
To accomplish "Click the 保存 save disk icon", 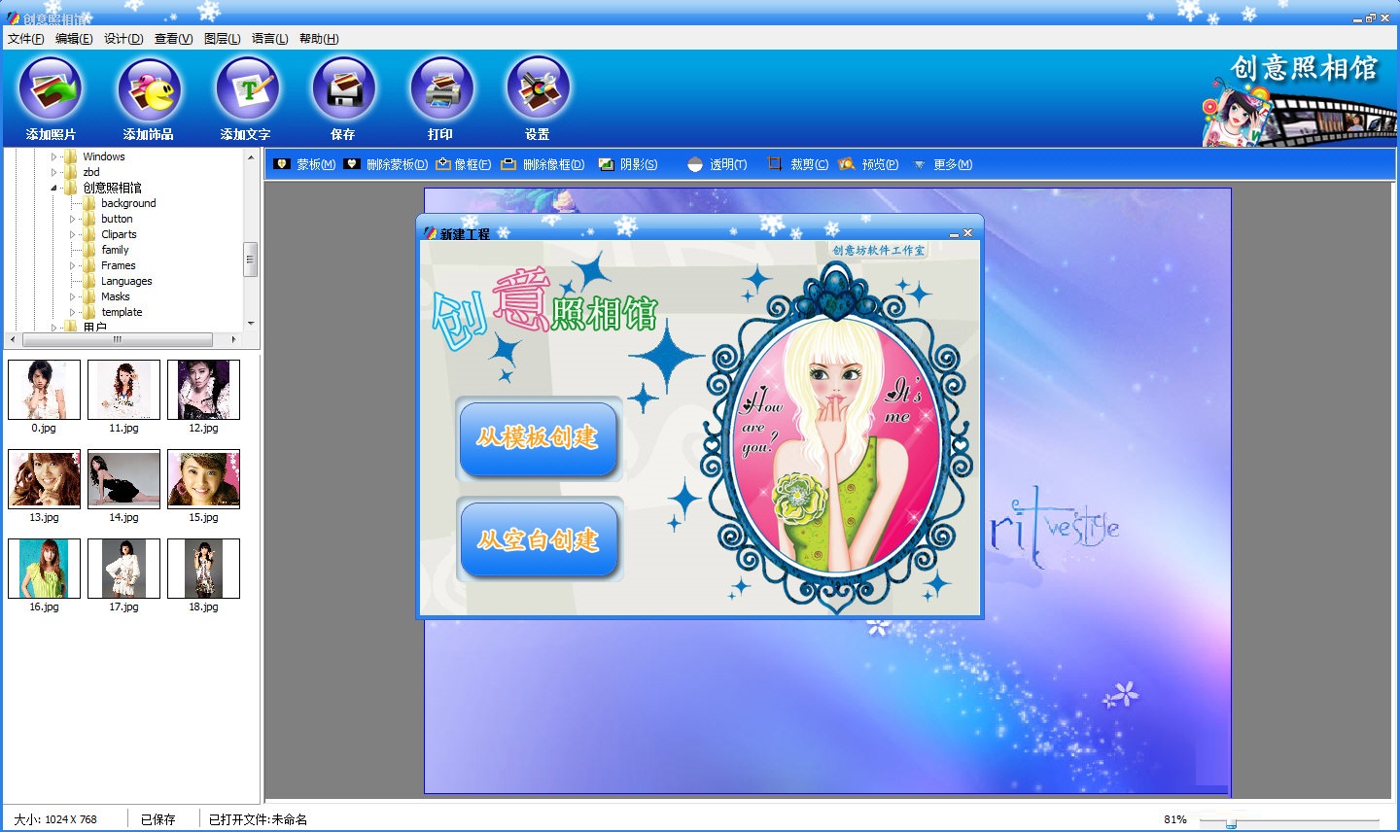I will pos(343,89).
